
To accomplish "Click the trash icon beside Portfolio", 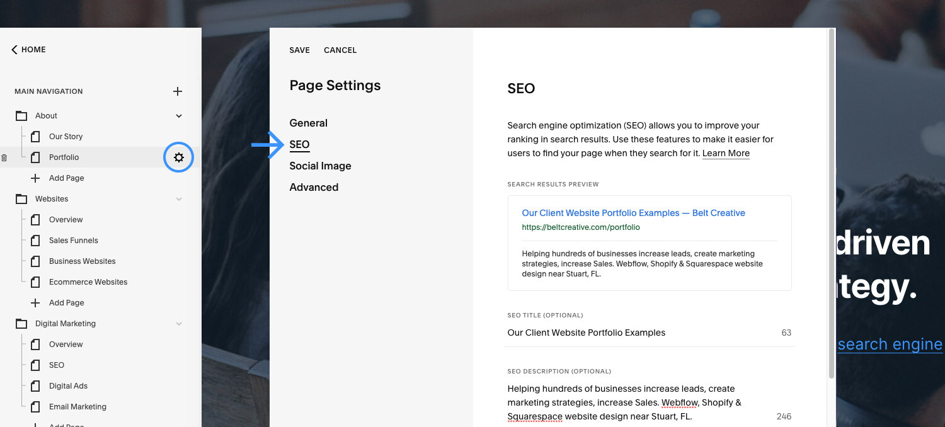I will (4, 157).
